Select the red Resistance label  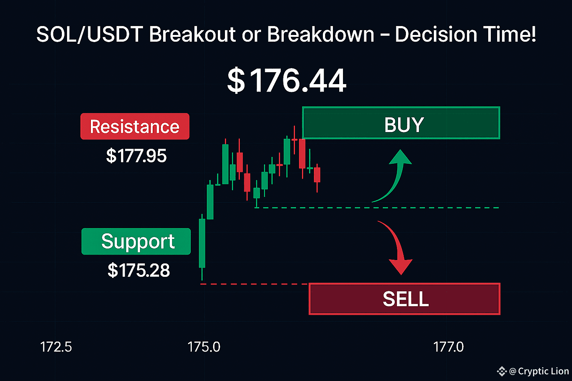(135, 127)
